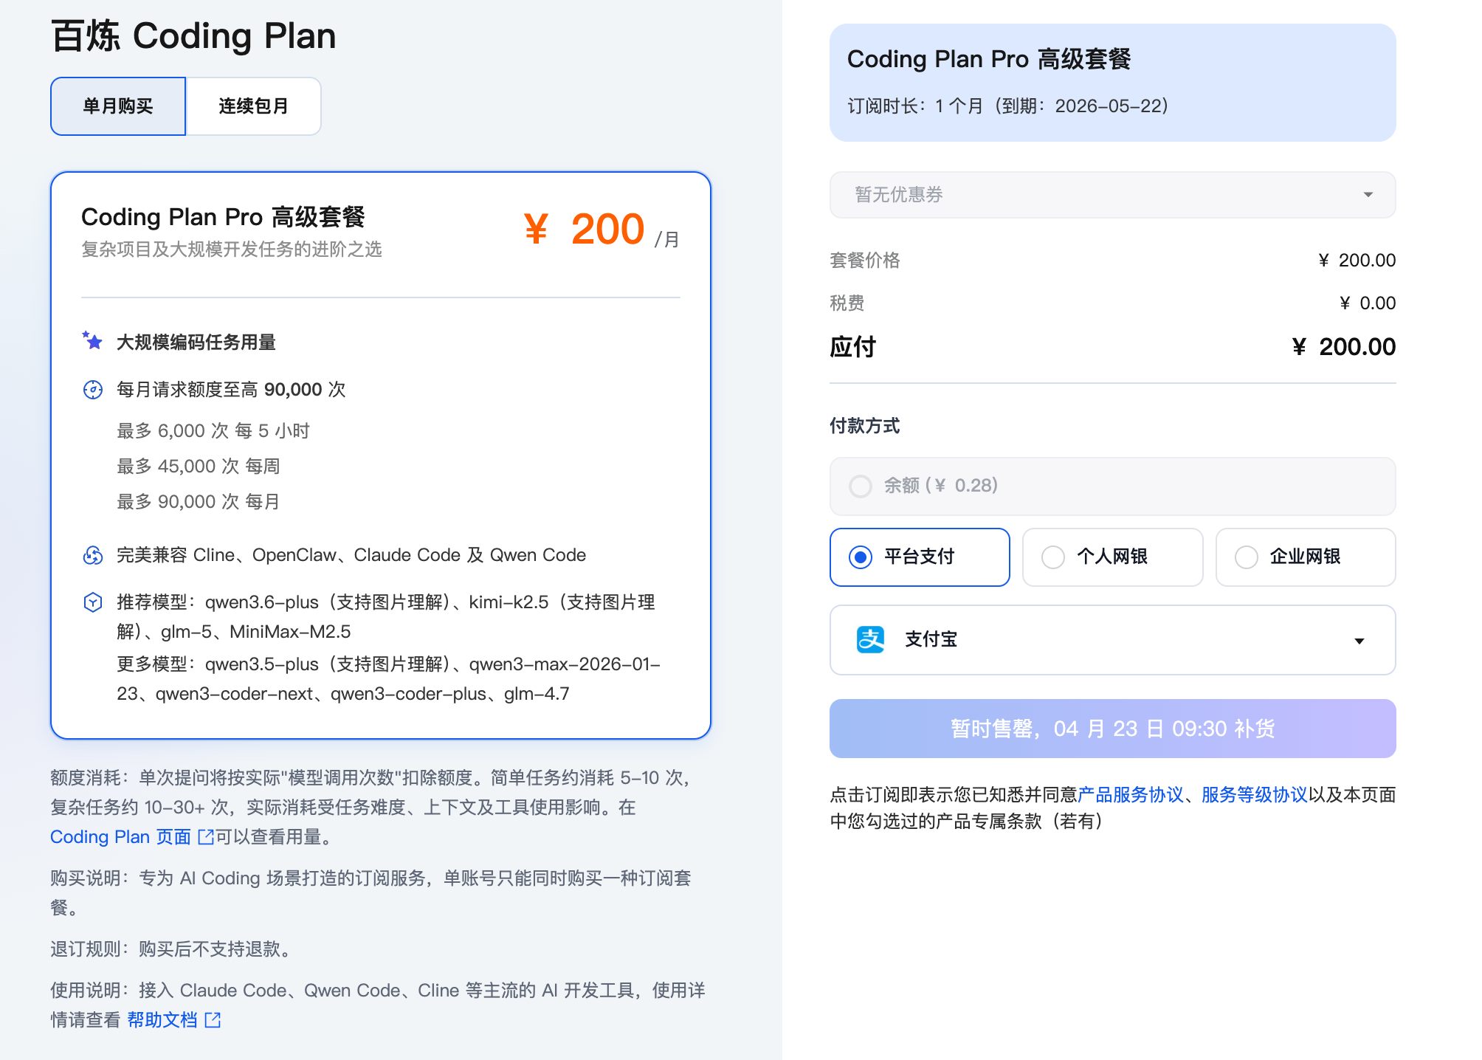This screenshot has width=1482, height=1060.
Task: Open Coding Plan 页面 external link icon
Action: [x=204, y=837]
